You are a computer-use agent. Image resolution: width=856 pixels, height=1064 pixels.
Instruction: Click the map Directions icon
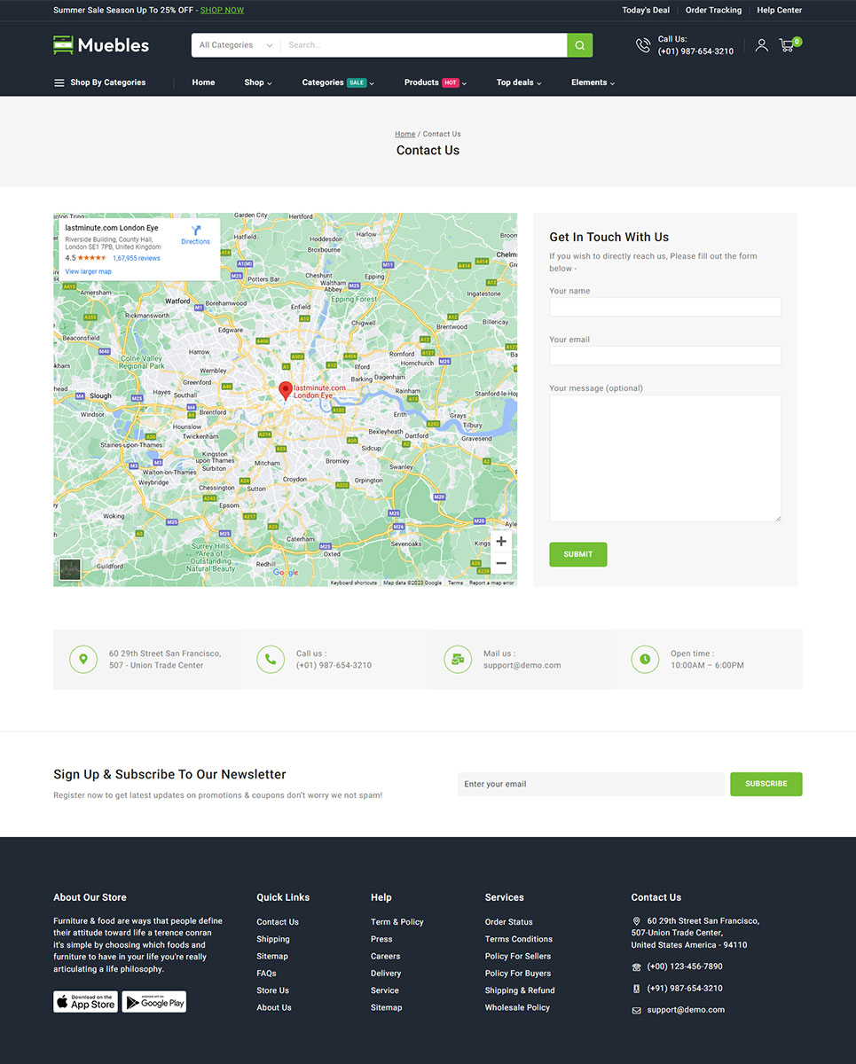point(195,232)
